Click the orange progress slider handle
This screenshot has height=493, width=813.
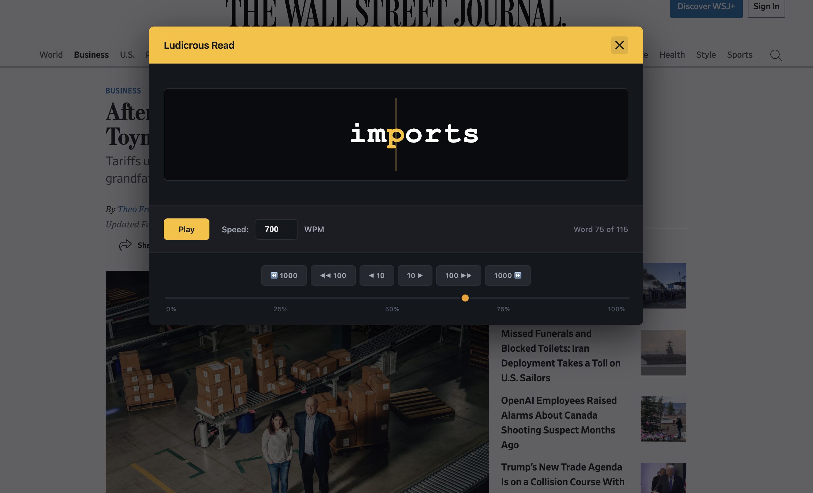pos(465,298)
